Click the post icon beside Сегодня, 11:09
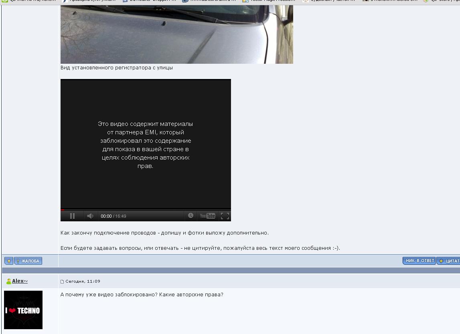 pos(62,281)
